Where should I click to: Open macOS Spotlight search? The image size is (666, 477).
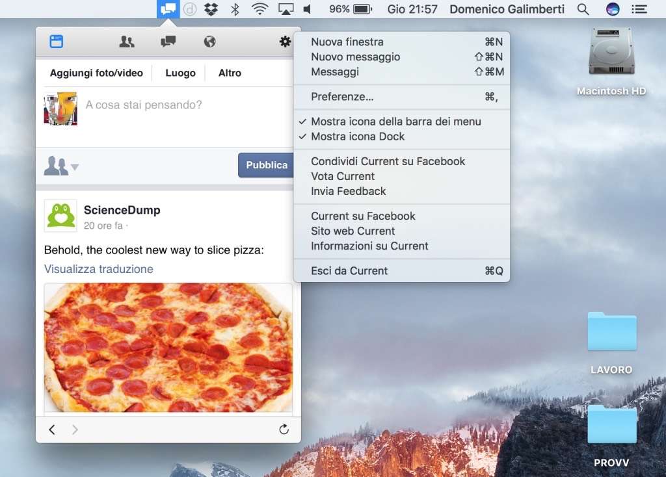click(583, 9)
